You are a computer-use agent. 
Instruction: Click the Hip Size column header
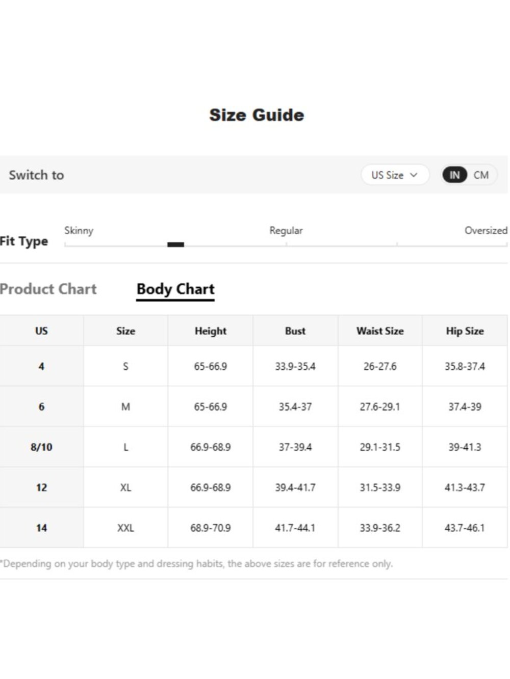point(465,331)
